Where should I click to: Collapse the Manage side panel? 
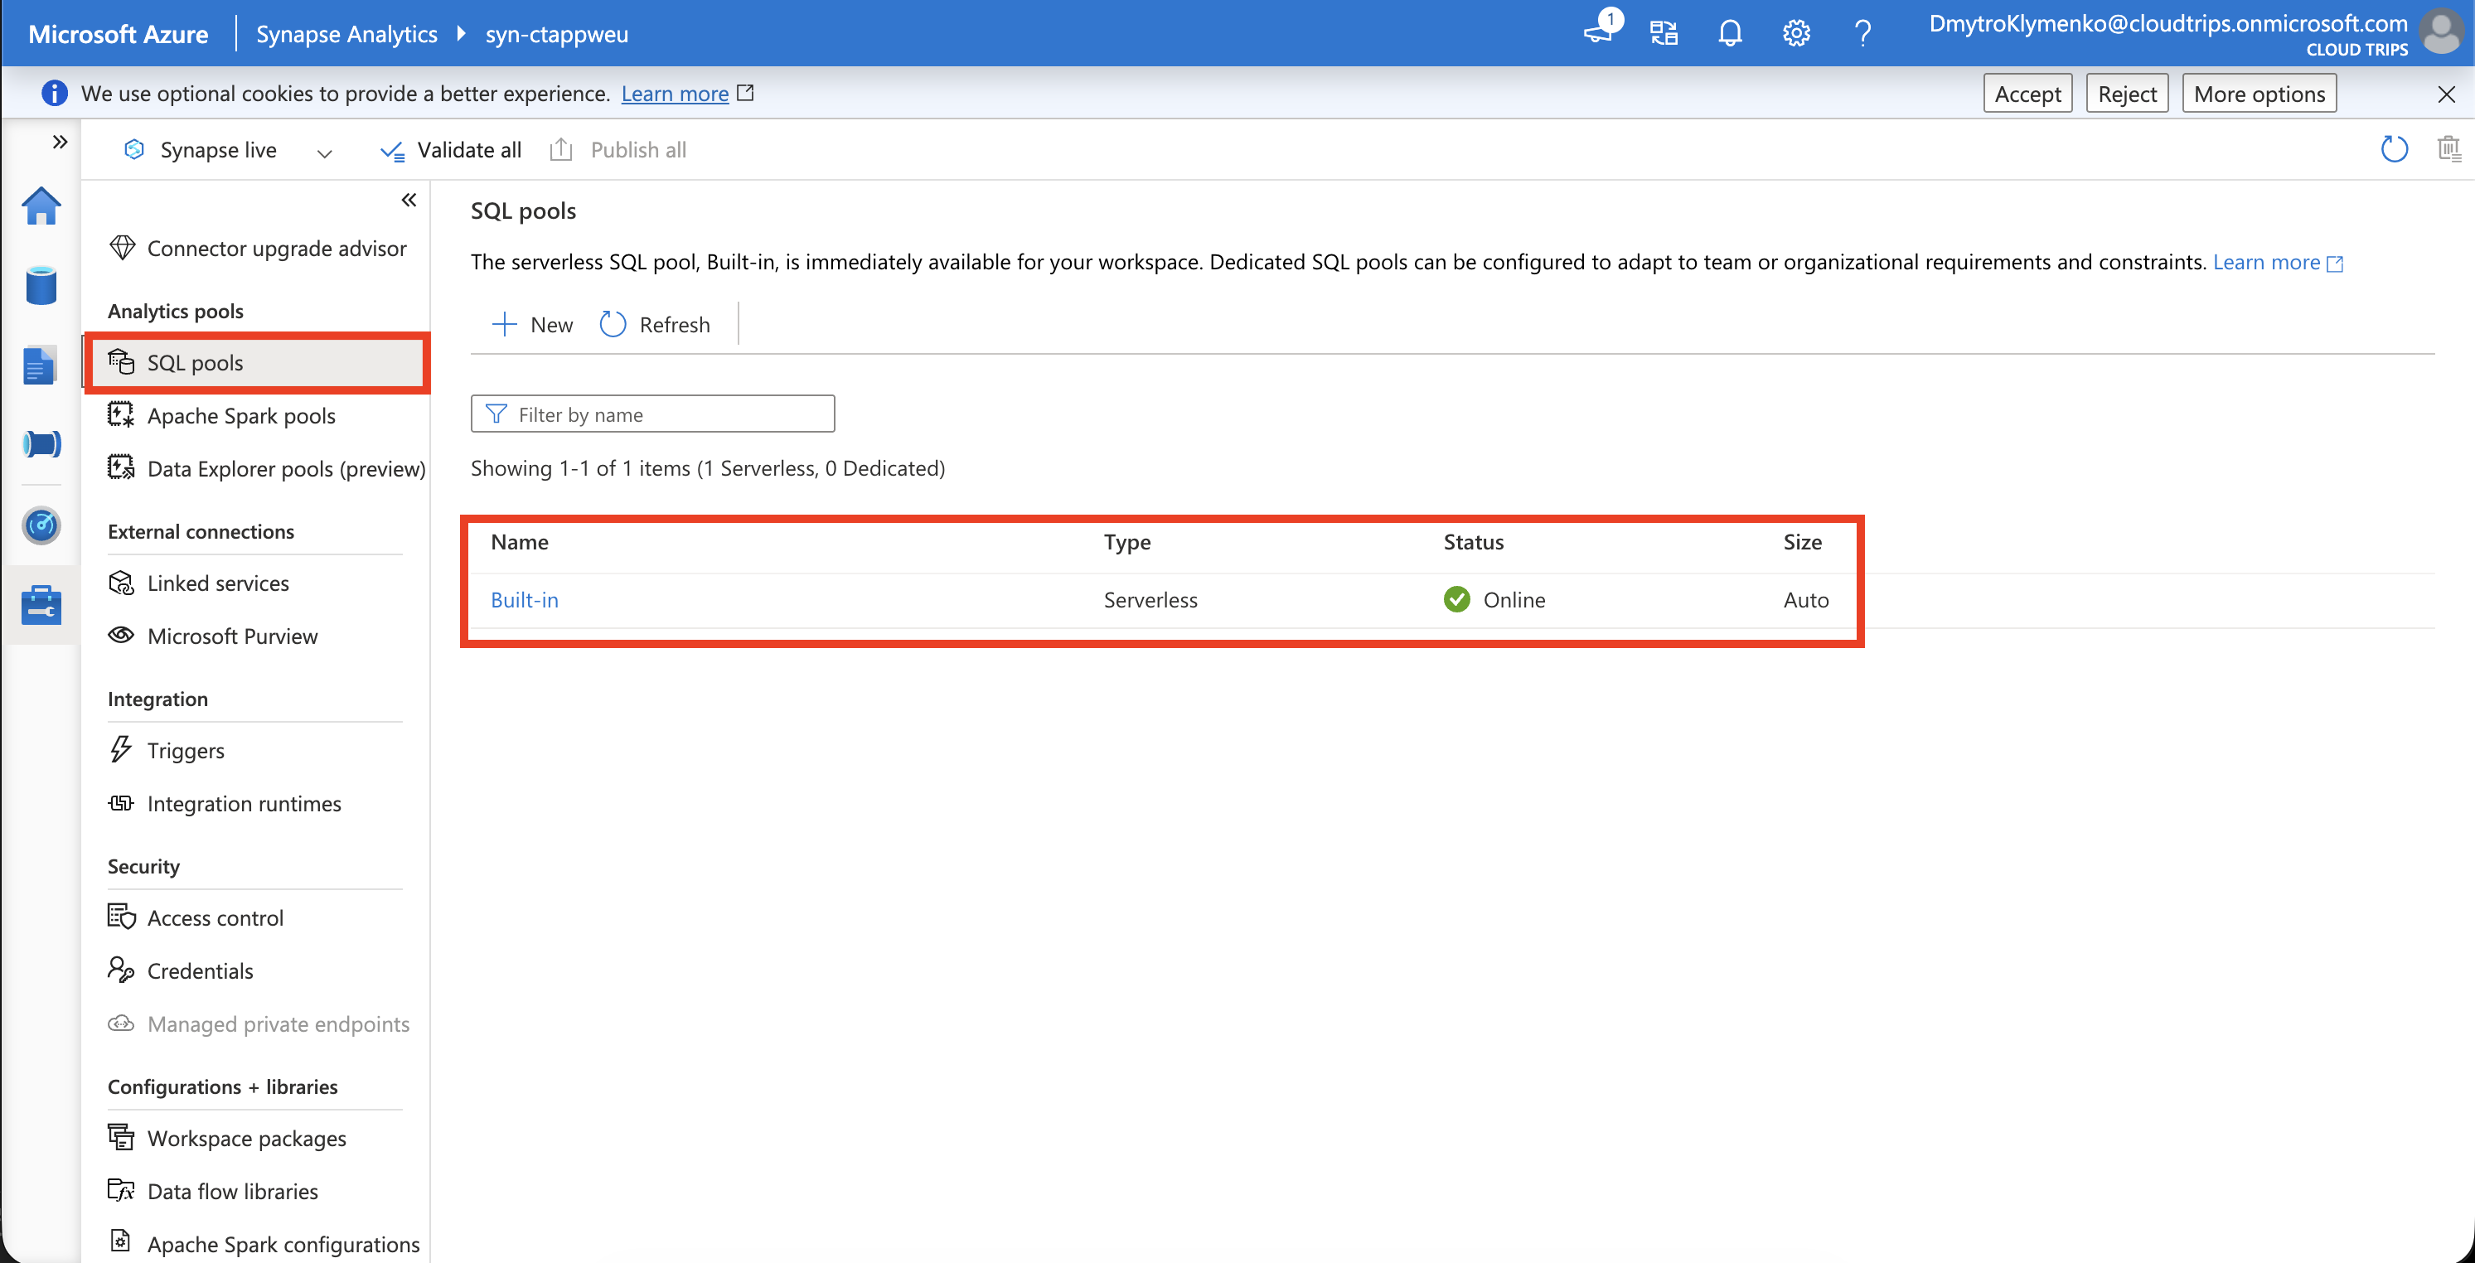click(x=409, y=200)
